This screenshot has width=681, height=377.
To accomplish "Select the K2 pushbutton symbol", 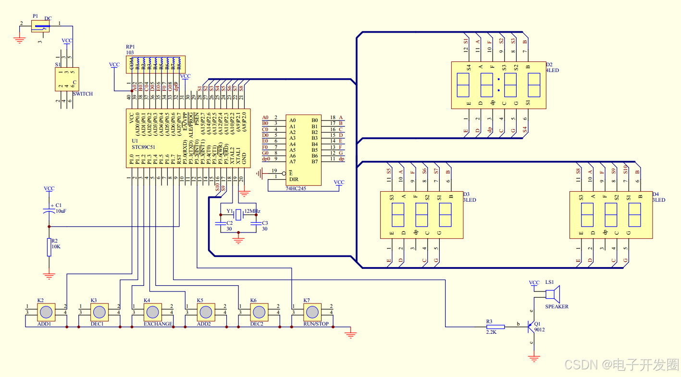I will coord(46,312).
